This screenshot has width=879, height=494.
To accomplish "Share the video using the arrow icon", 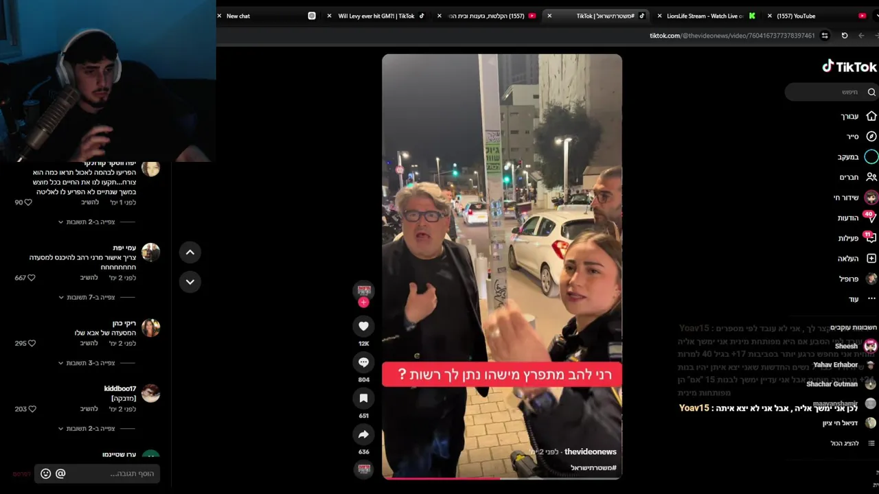I will tap(363, 434).
